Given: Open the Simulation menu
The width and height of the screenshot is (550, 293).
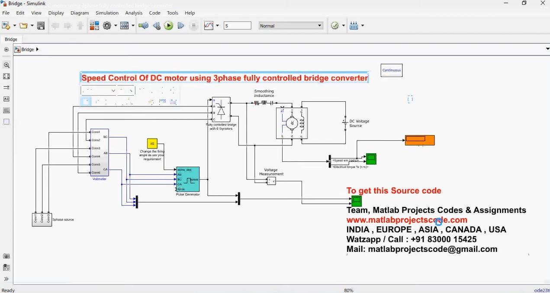Looking at the screenshot, I should pyautogui.click(x=107, y=13).
